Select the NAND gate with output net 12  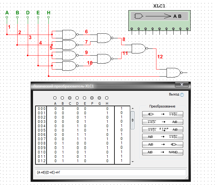(139, 48)
